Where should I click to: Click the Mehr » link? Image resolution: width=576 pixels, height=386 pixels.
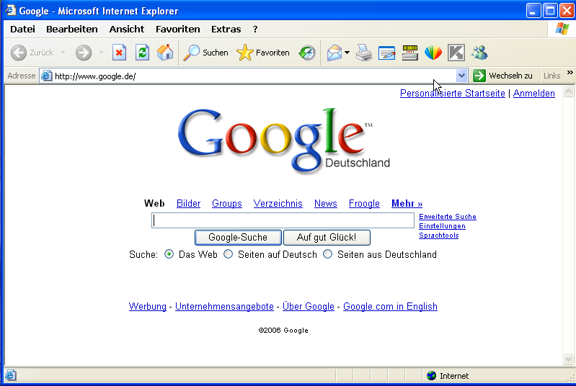pyautogui.click(x=407, y=203)
